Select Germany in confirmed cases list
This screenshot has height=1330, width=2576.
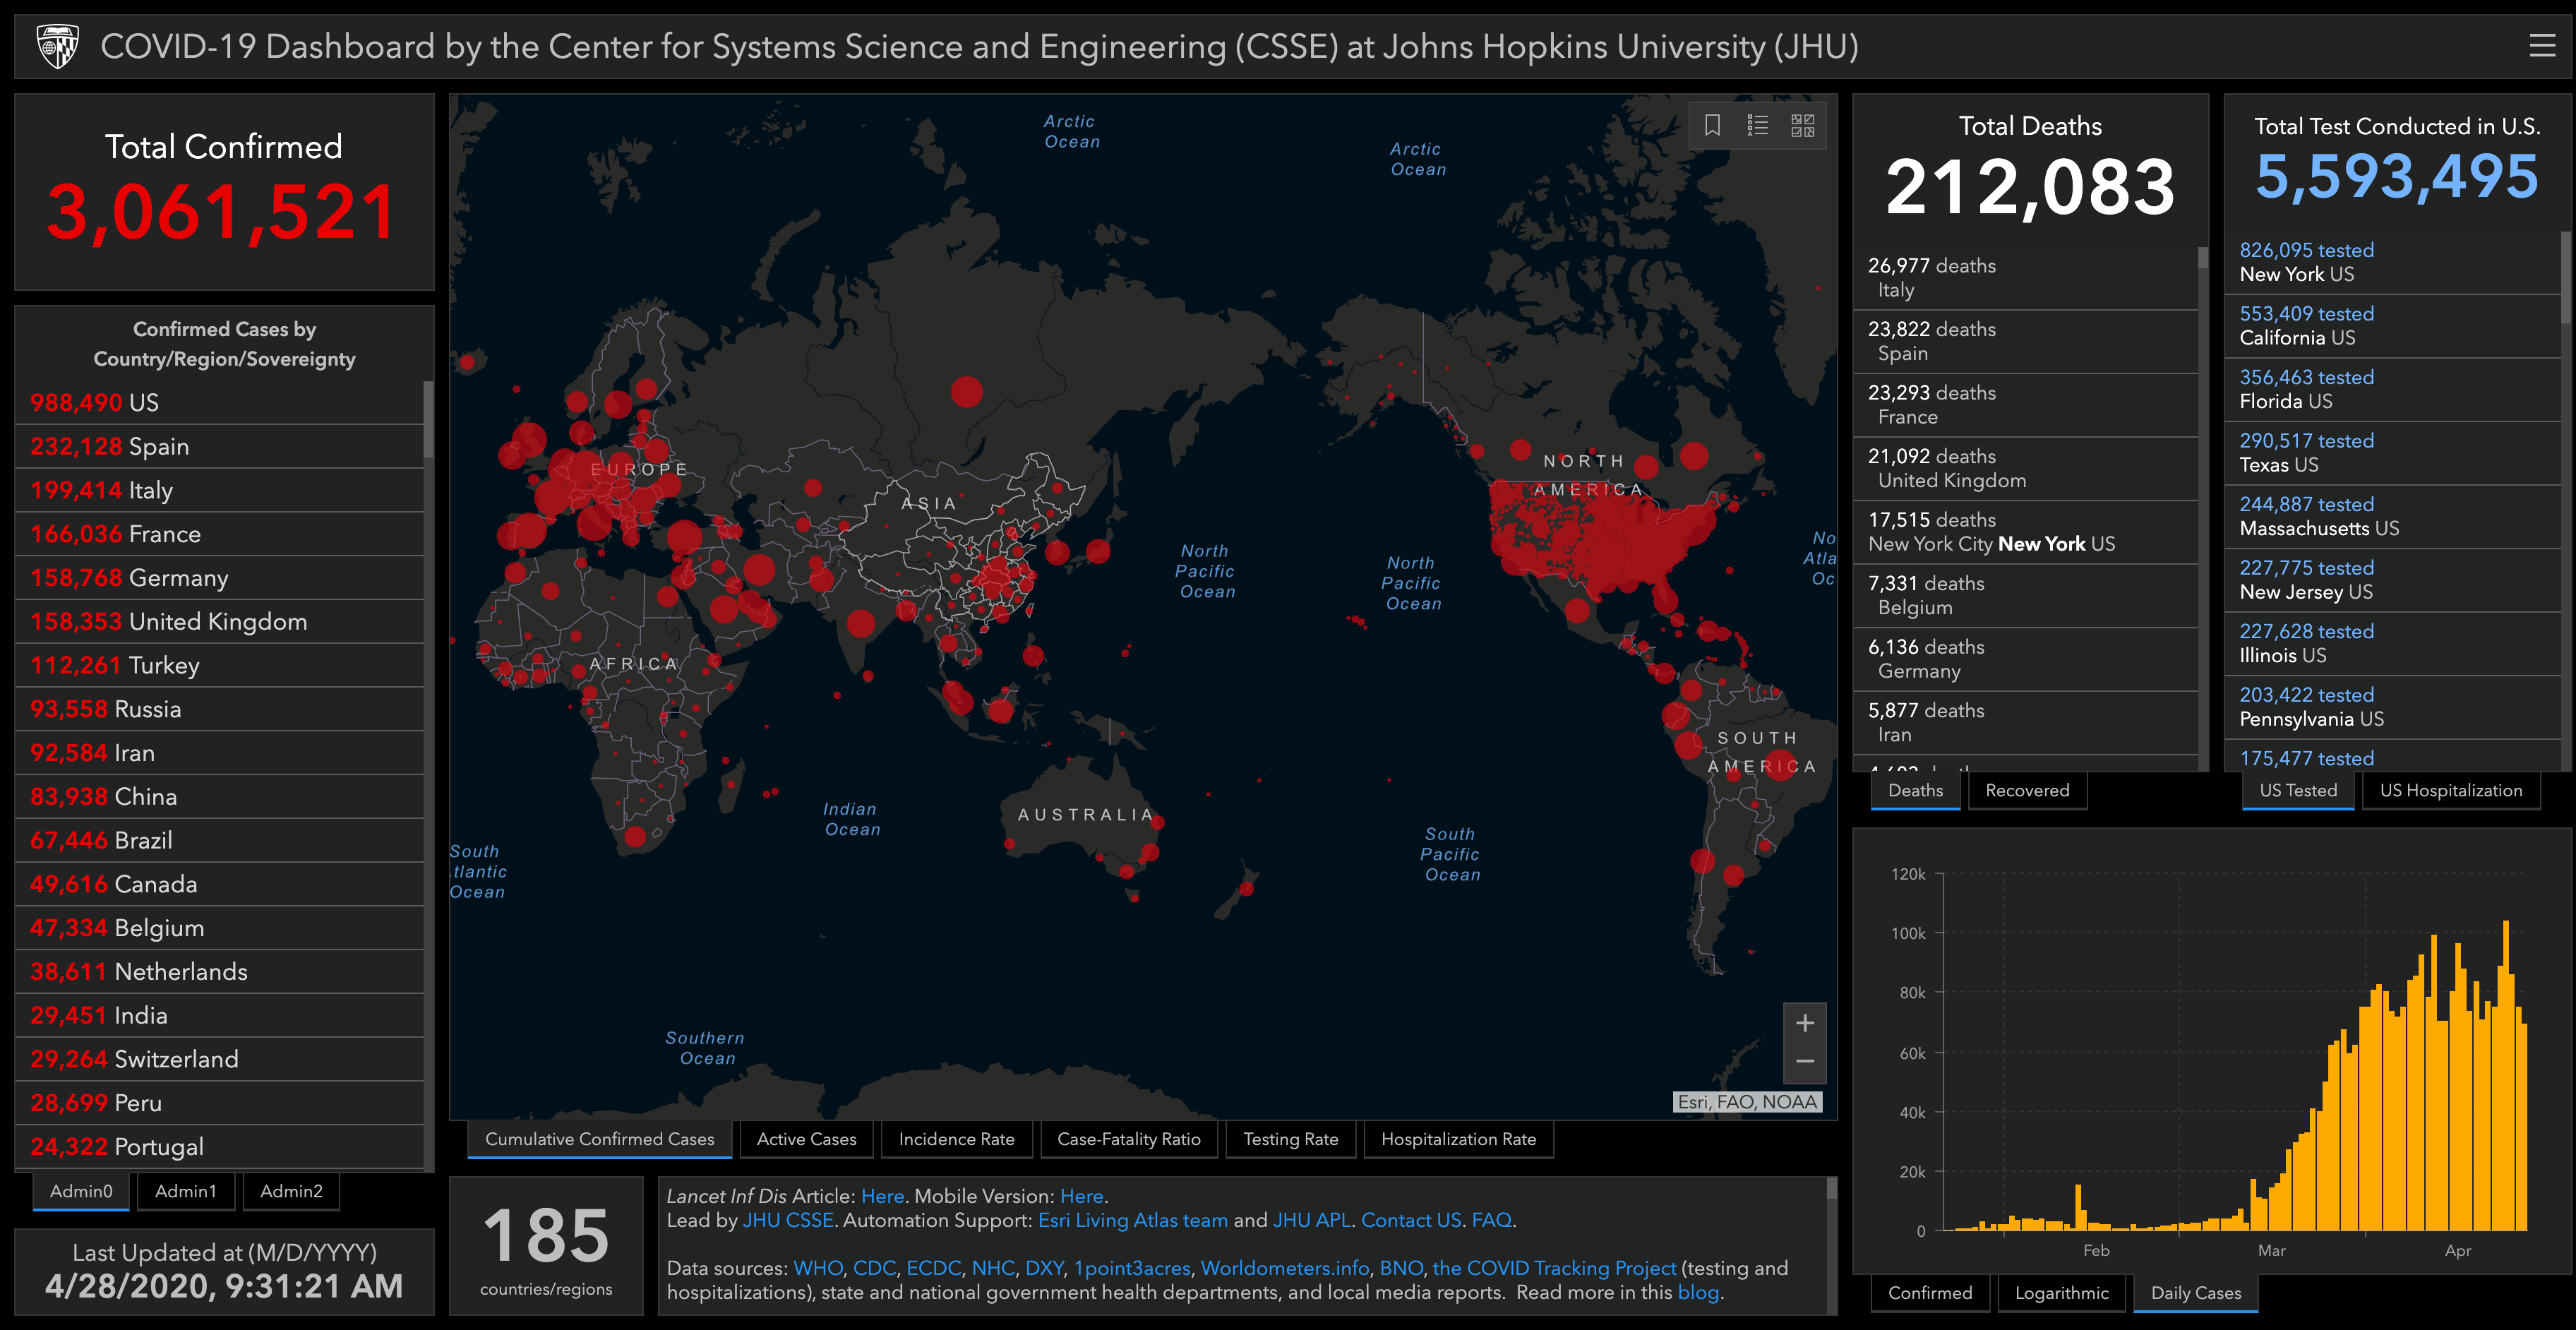pyautogui.click(x=220, y=577)
